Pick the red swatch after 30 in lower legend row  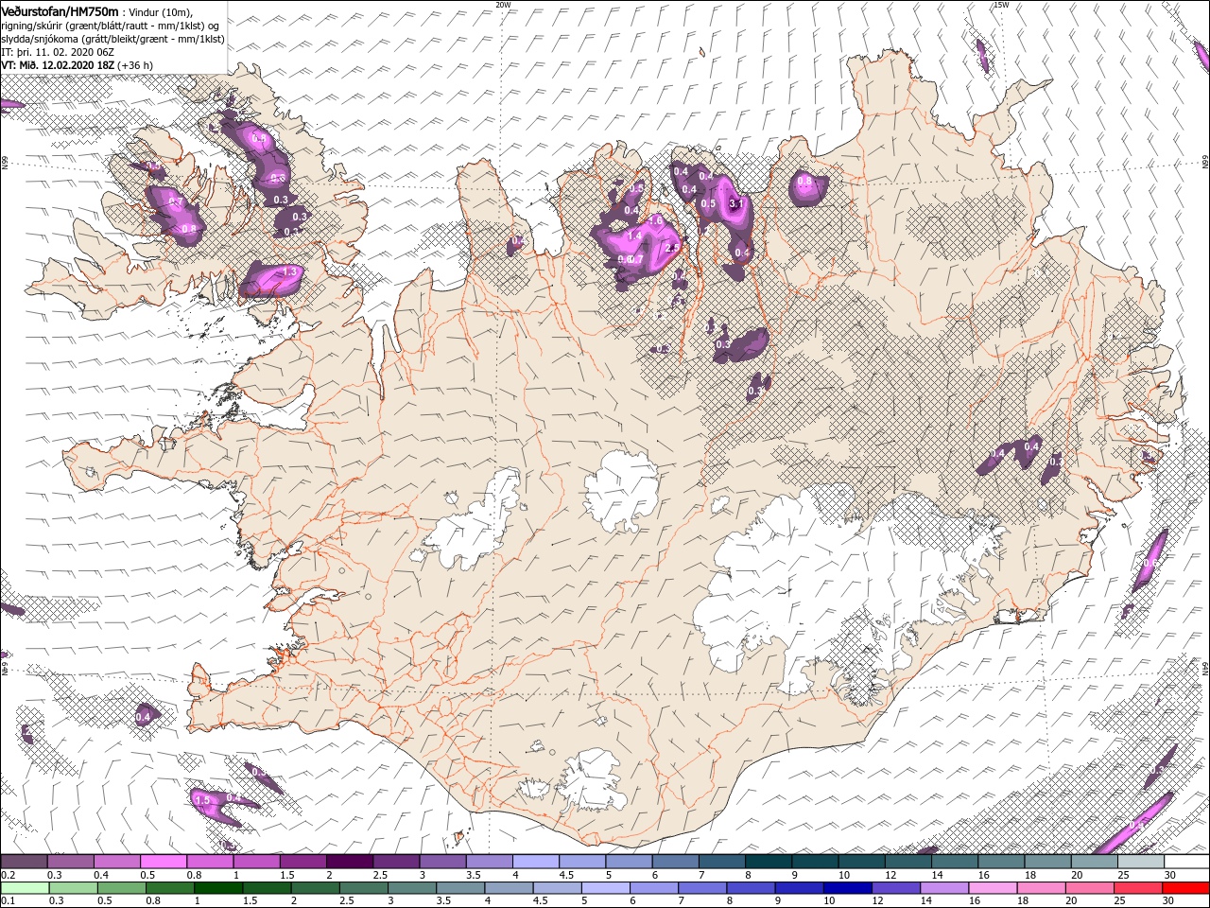point(1184,888)
